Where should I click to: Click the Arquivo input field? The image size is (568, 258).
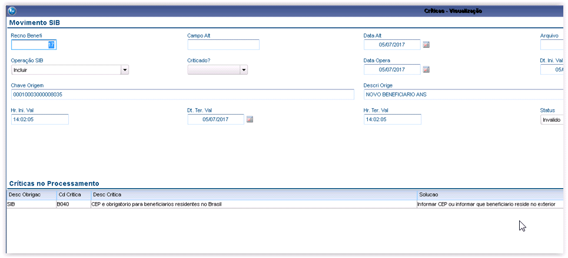(552, 45)
